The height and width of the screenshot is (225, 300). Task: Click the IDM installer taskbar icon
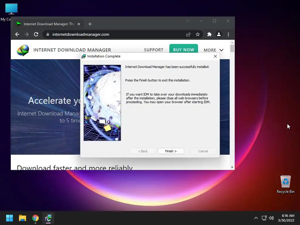pos(48,218)
